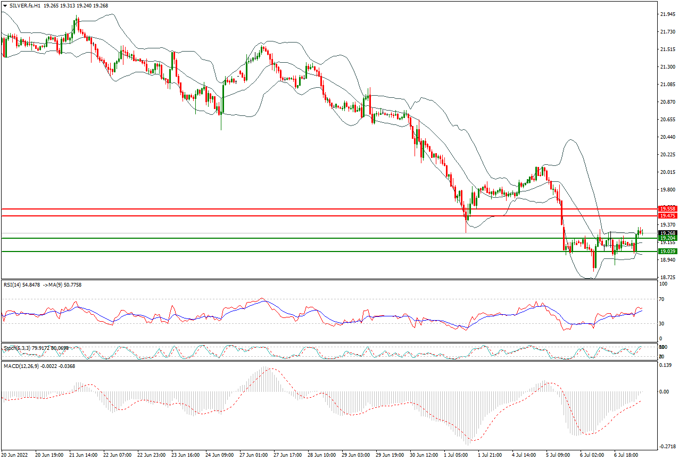Click the SILVER.fs,H1 chart title
The image size is (679, 461).
tap(25, 5)
